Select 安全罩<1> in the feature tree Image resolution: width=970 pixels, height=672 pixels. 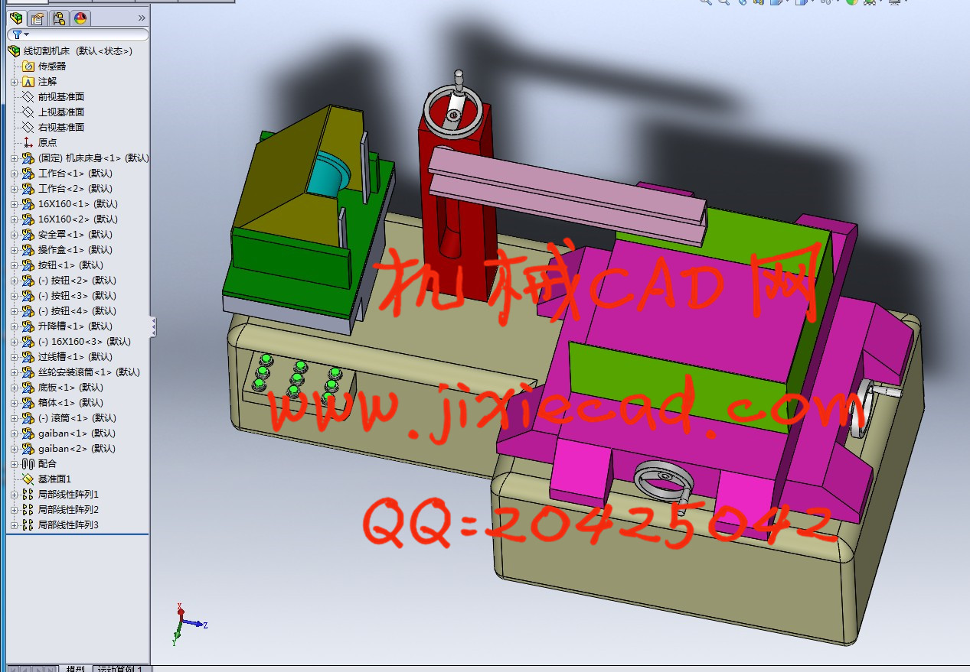pyautogui.click(x=74, y=235)
